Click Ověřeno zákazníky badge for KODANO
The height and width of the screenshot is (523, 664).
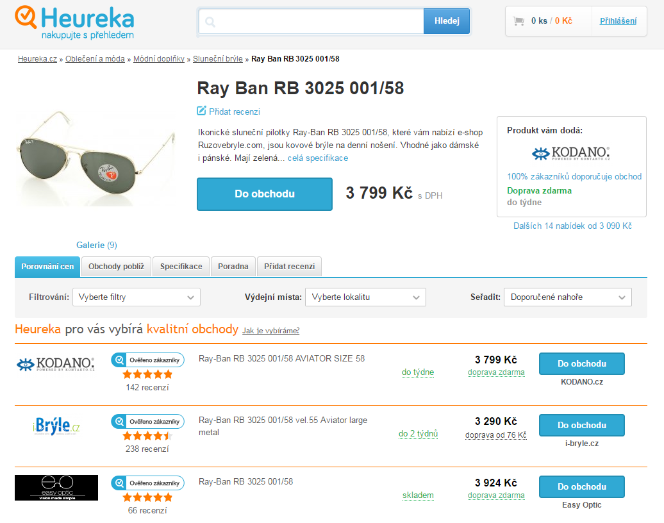[x=148, y=360]
